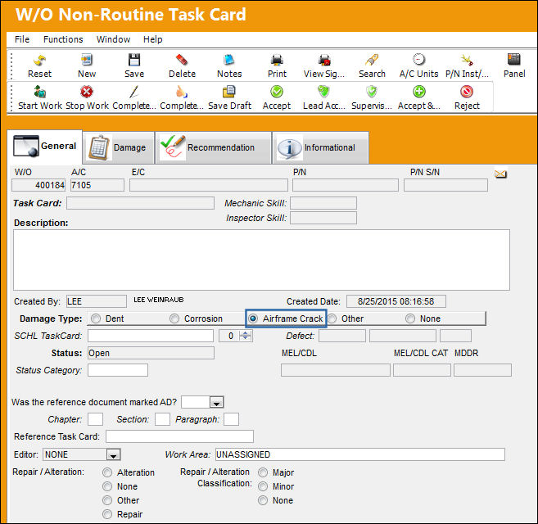
Task: Click the Reject icon
Action: (467, 92)
